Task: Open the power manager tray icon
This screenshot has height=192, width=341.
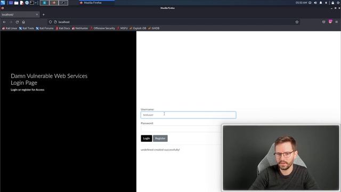Action: point(326,3)
